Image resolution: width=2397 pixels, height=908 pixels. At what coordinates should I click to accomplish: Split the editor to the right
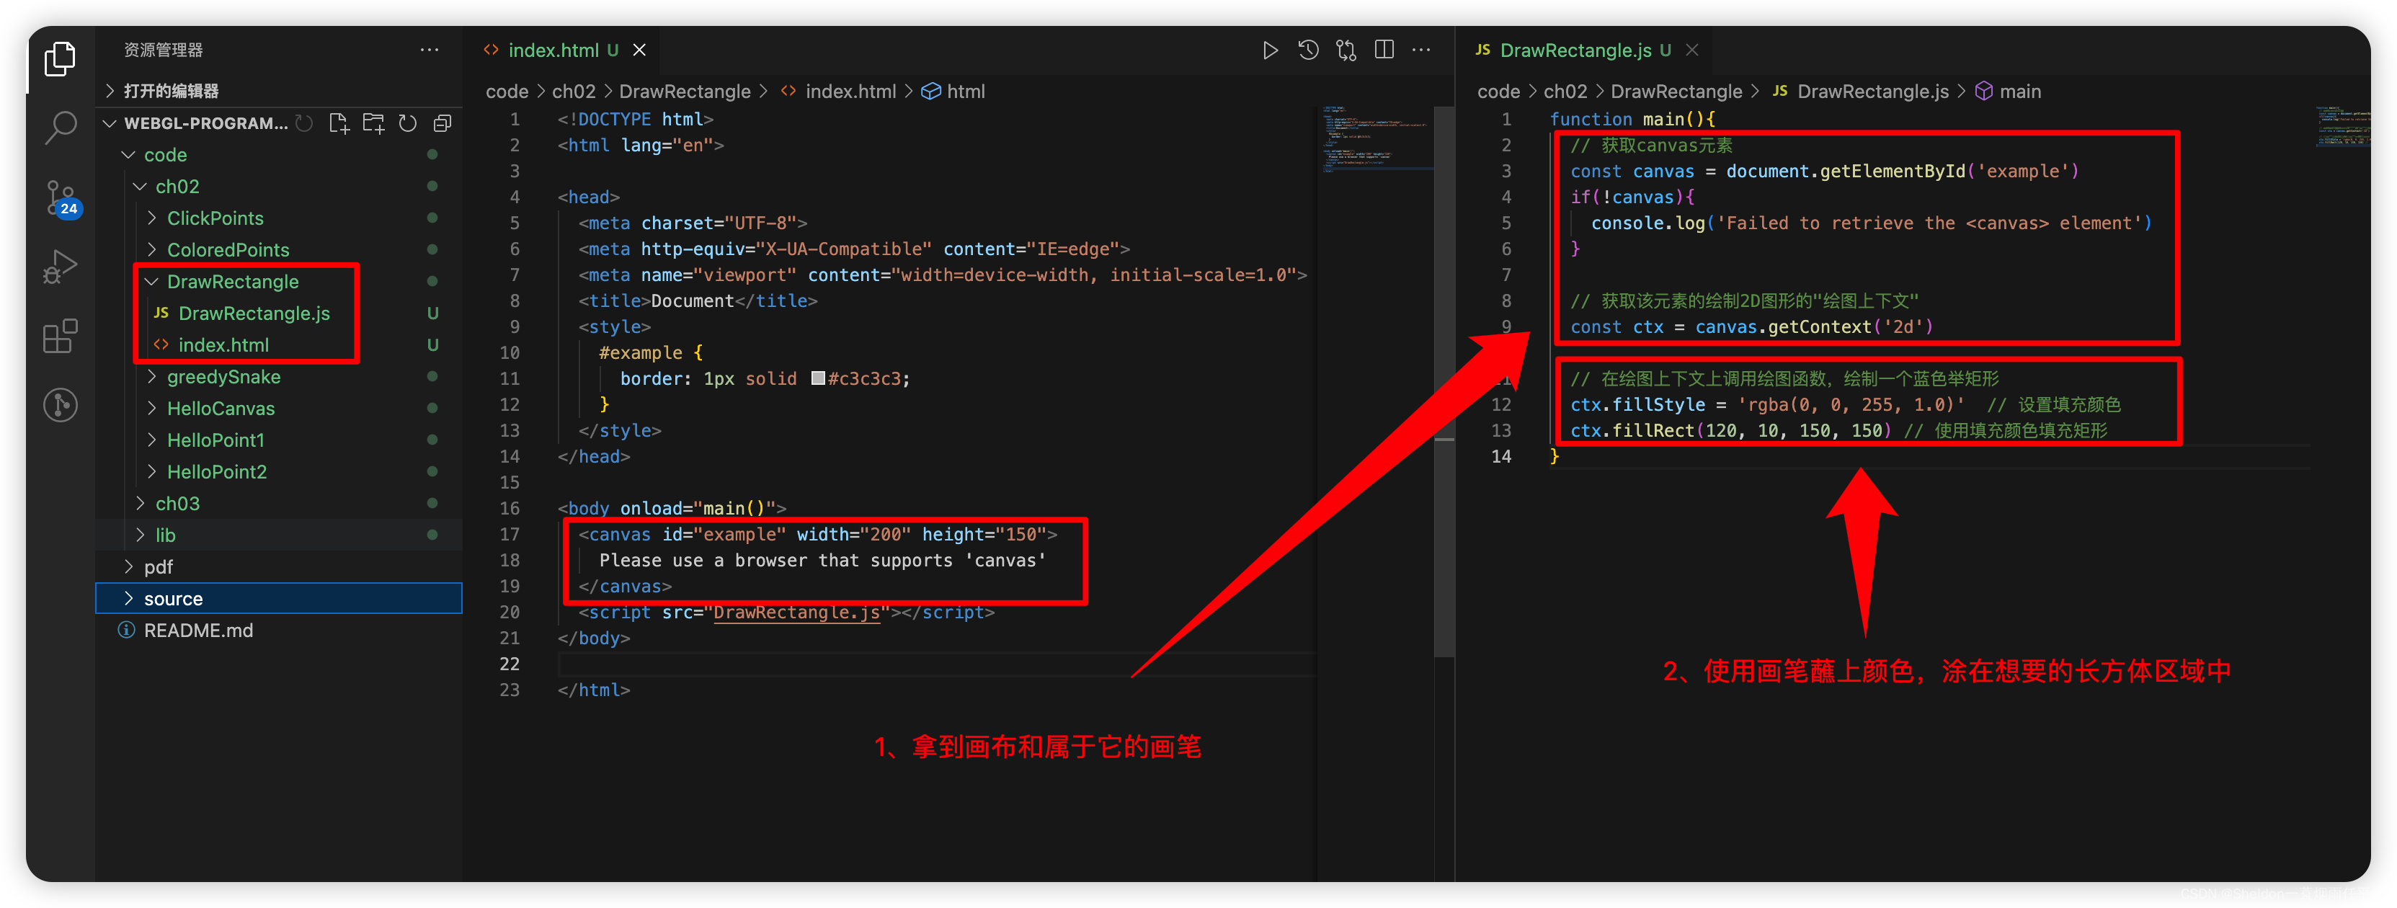pyautogui.click(x=1384, y=50)
